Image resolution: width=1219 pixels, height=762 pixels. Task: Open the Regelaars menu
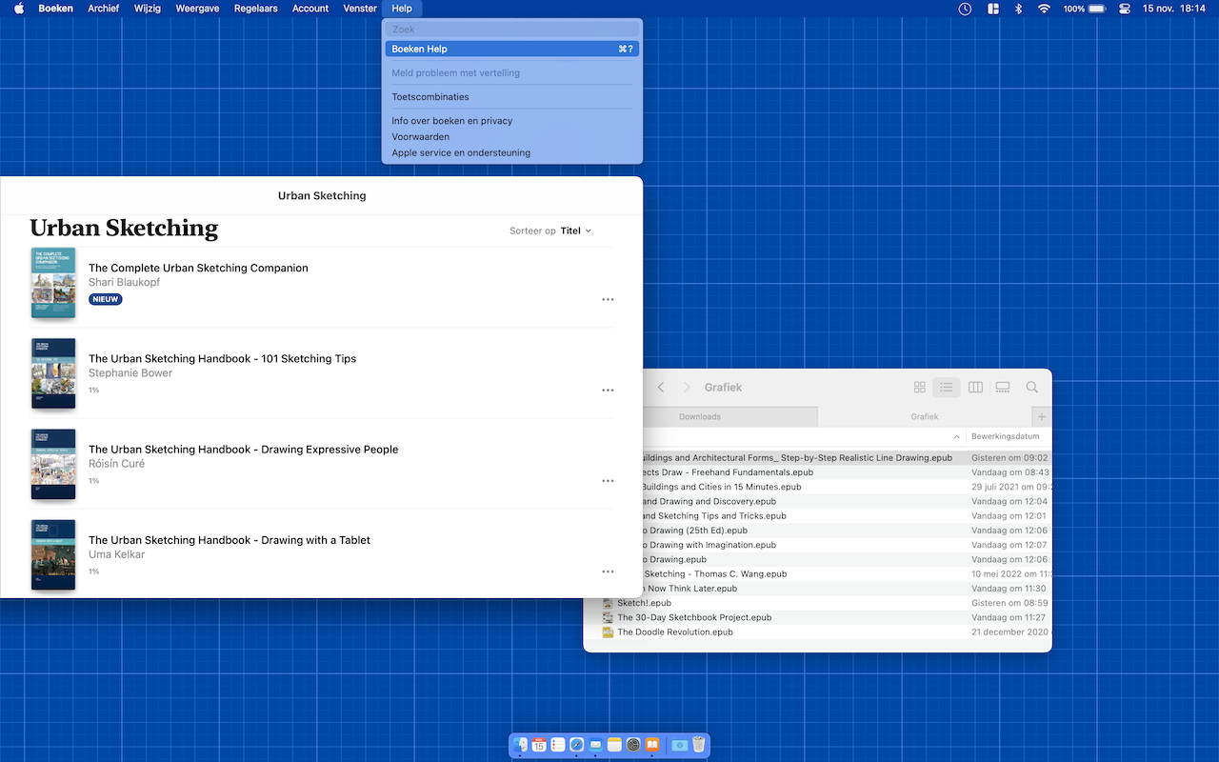tap(255, 9)
